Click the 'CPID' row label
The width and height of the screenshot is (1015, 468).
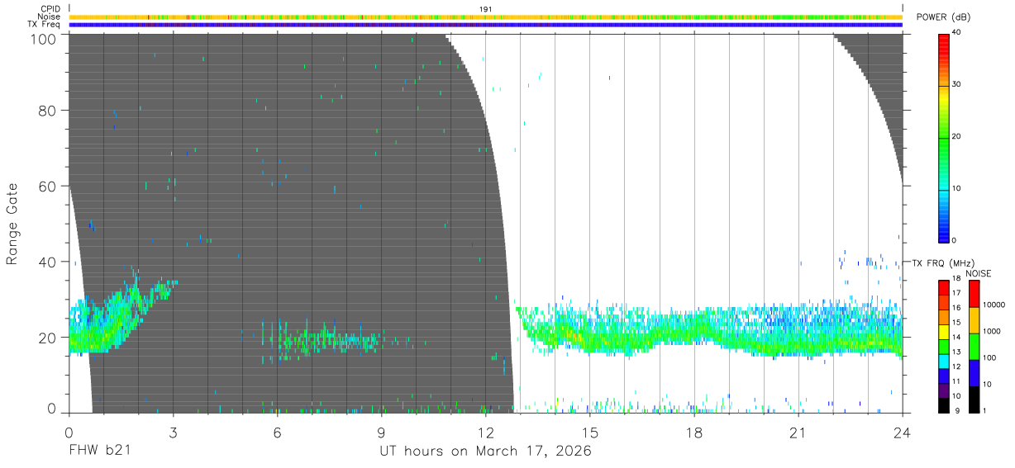click(52, 9)
